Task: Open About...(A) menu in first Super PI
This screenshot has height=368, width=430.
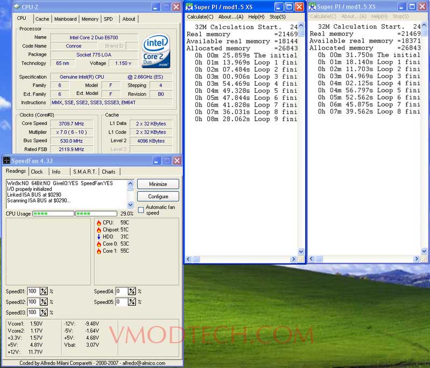Action: [231, 17]
